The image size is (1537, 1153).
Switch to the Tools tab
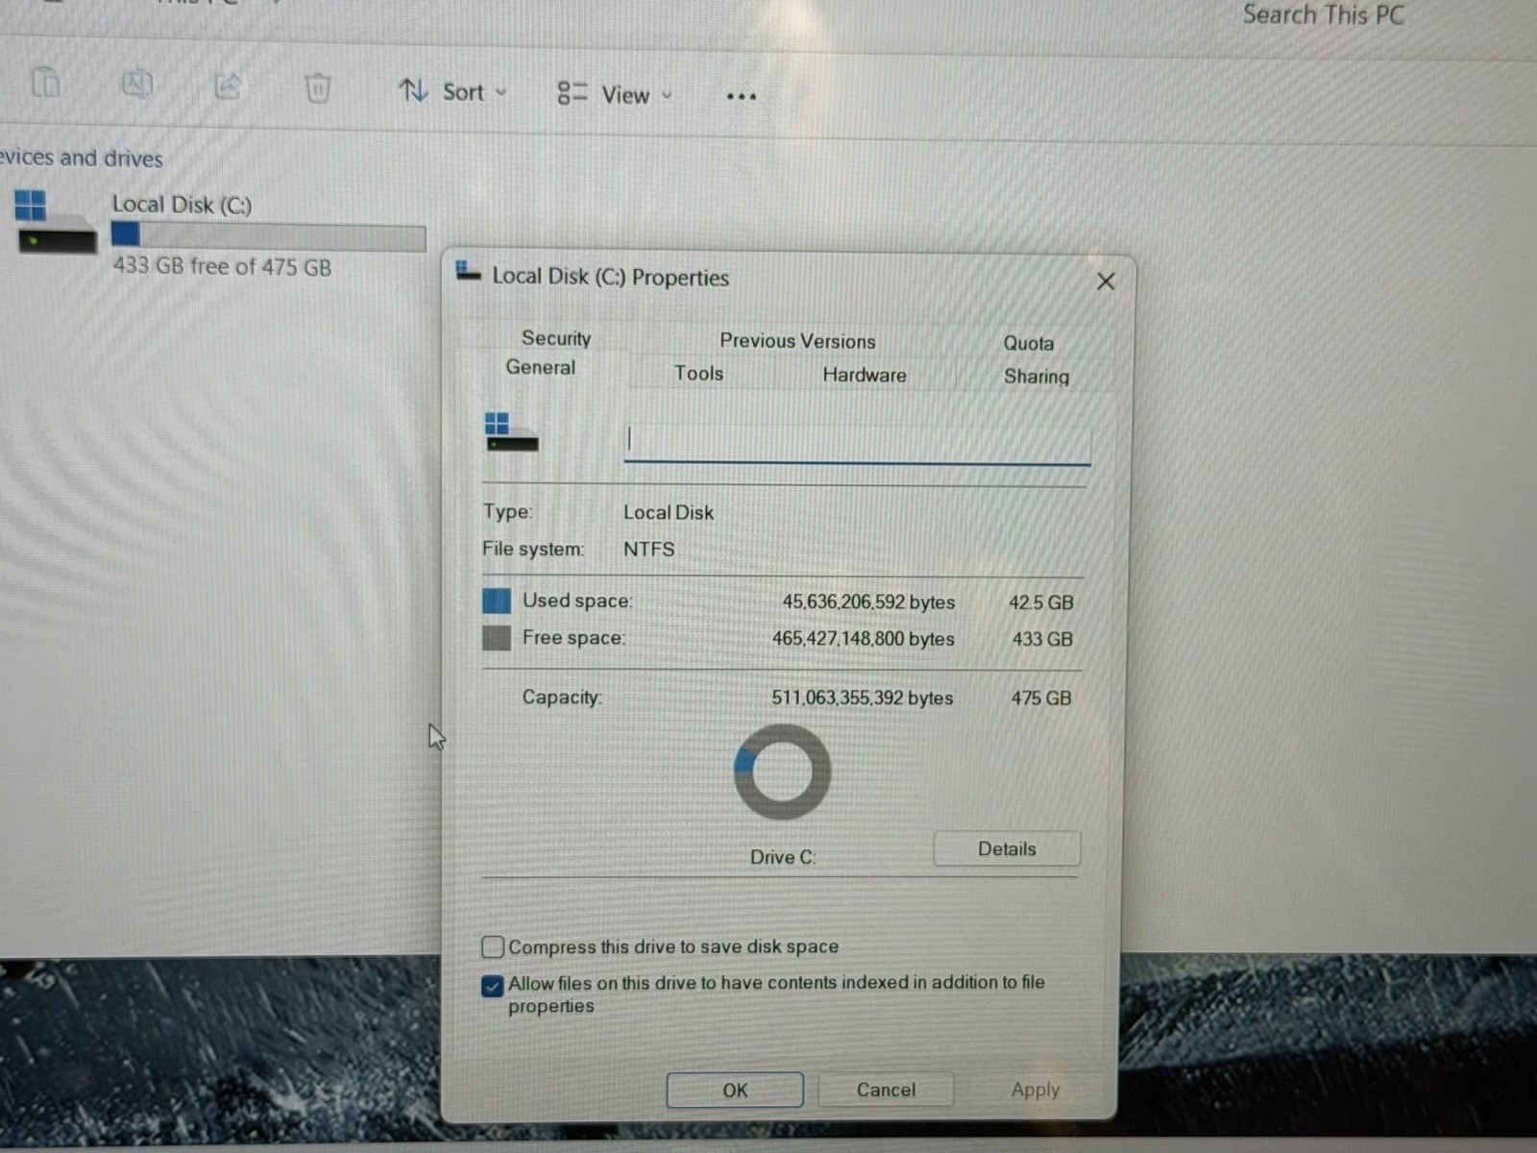tap(698, 373)
